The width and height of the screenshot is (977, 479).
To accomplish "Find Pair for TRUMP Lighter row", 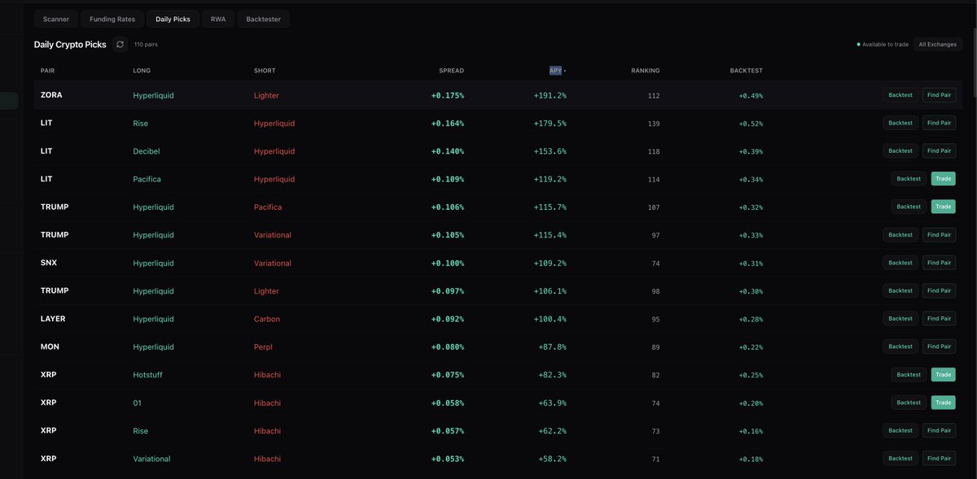I will coord(939,290).
